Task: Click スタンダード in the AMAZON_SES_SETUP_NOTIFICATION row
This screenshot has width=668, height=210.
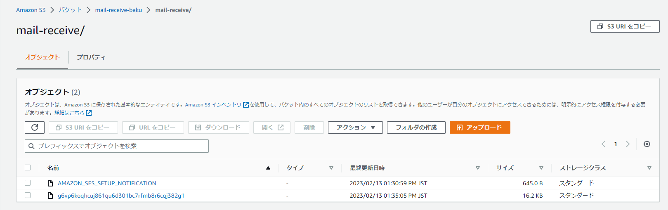Action: 576,183
